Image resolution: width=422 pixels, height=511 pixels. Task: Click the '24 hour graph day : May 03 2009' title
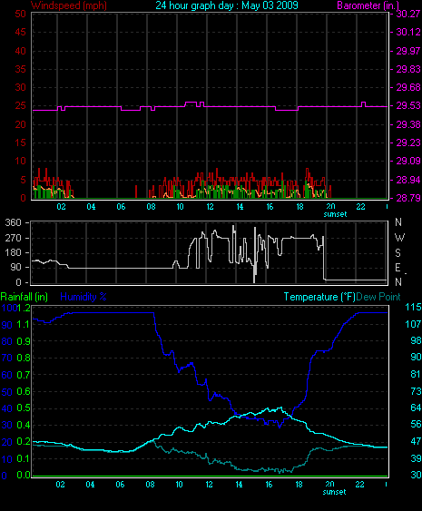coord(227,5)
